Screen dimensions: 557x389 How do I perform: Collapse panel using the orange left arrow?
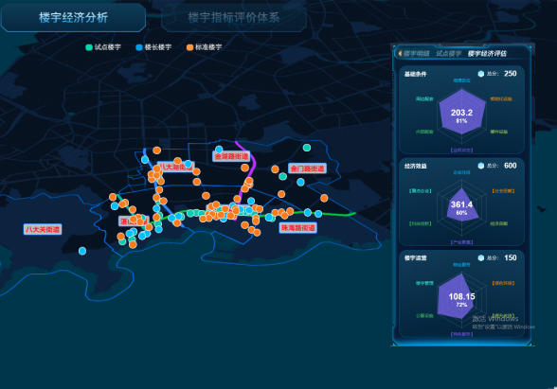point(400,54)
